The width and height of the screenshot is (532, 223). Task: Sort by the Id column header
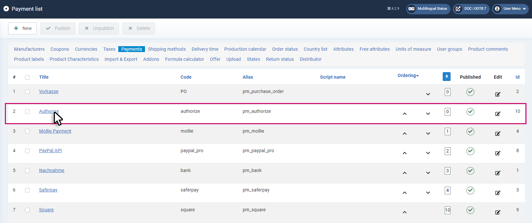(517, 77)
